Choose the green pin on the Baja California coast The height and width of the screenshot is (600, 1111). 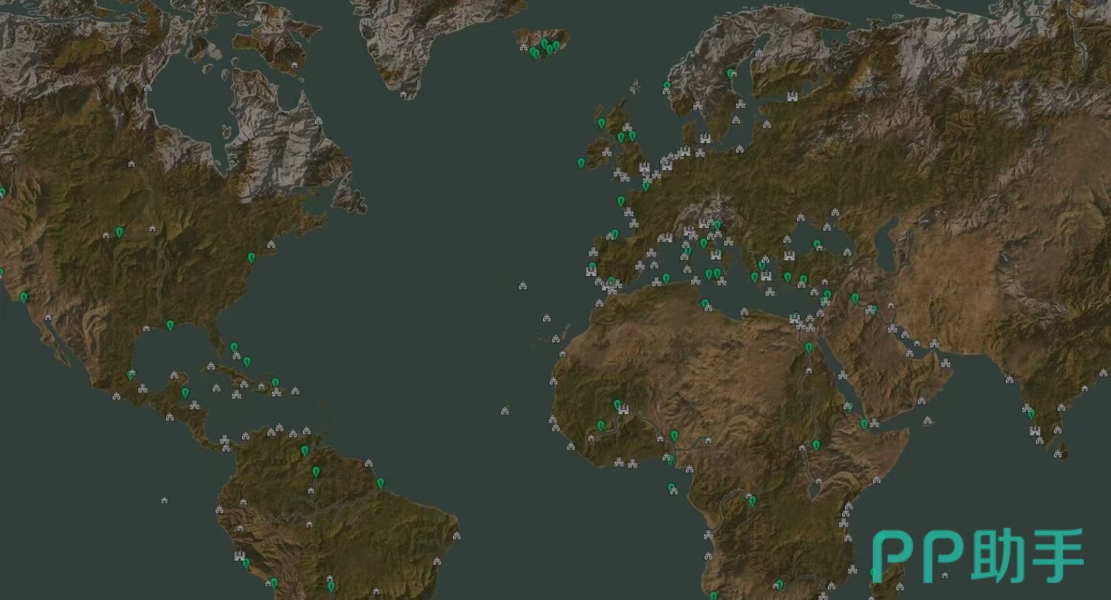pos(24,297)
